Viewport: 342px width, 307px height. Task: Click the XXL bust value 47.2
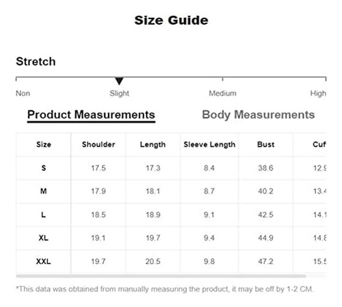pos(265,261)
